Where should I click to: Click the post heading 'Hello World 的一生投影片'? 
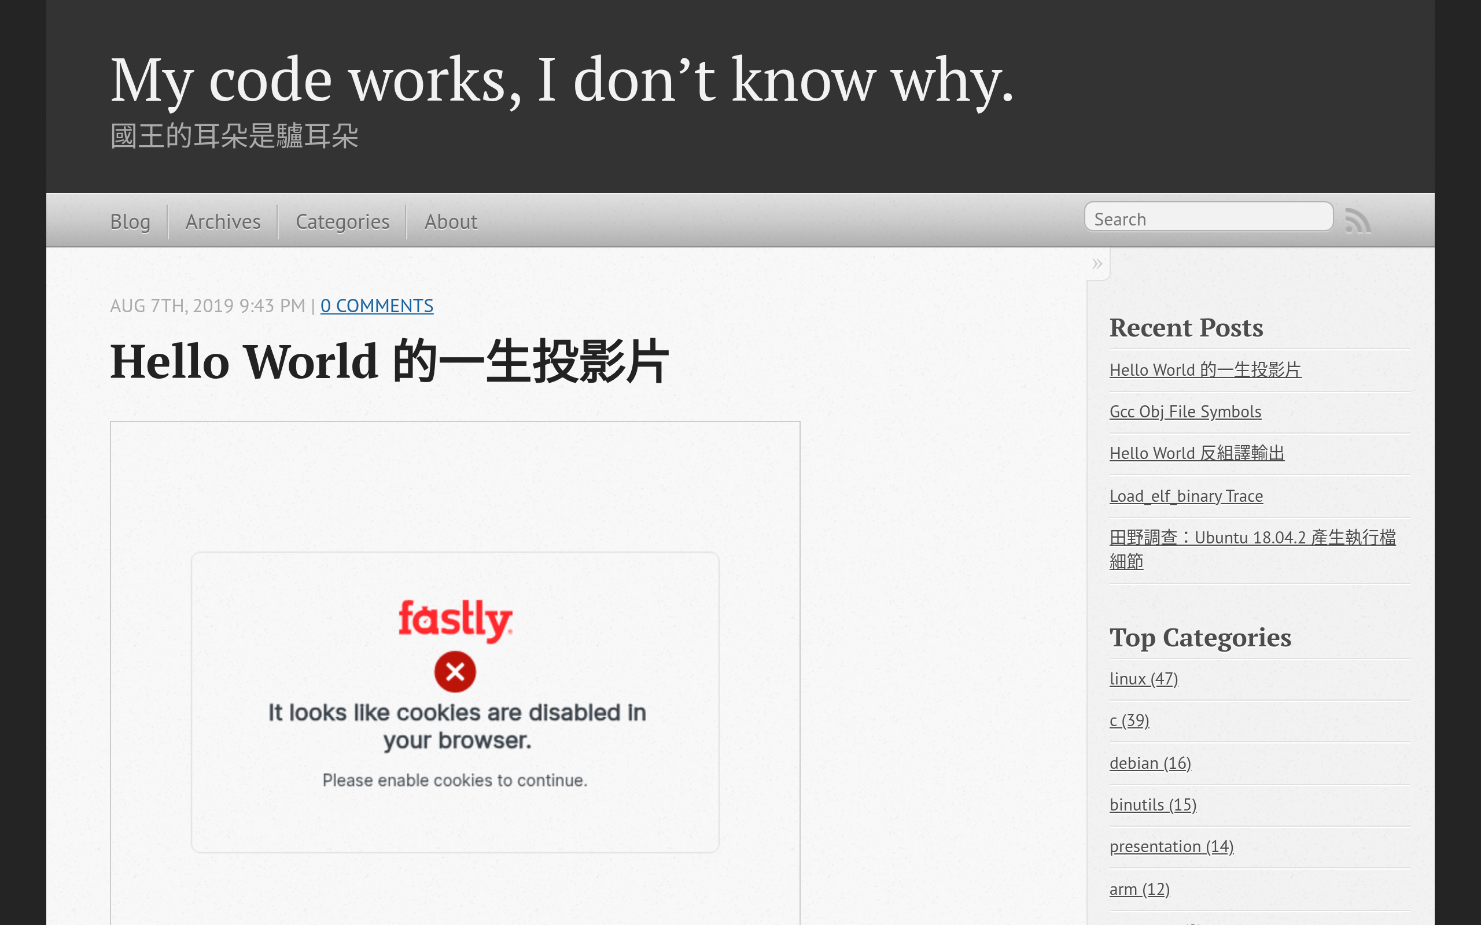click(x=389, y=361)
